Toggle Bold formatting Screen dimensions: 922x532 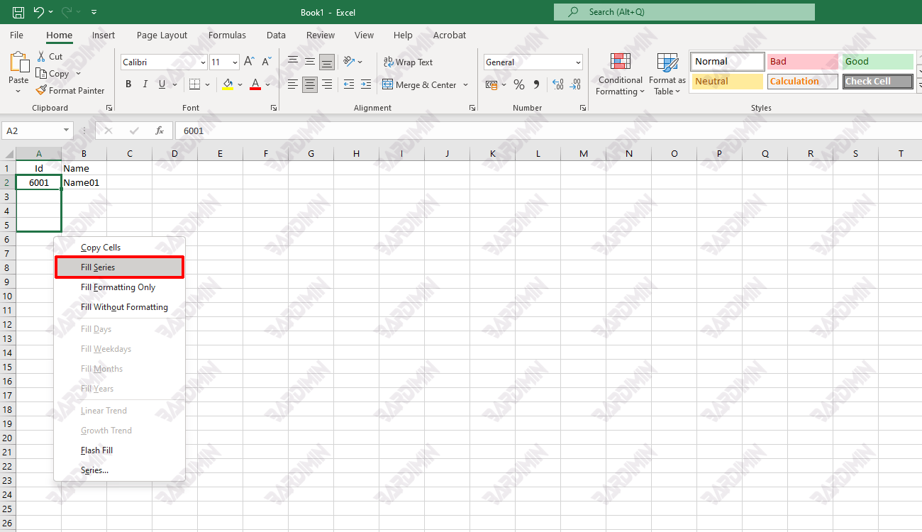coord(128,84)
